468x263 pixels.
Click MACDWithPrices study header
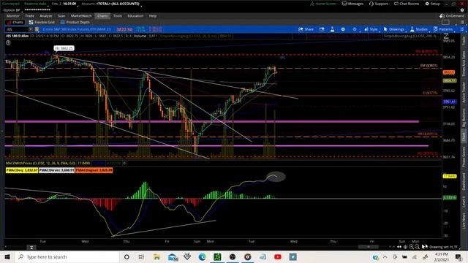pyautogui.click(x=41, y=163)
